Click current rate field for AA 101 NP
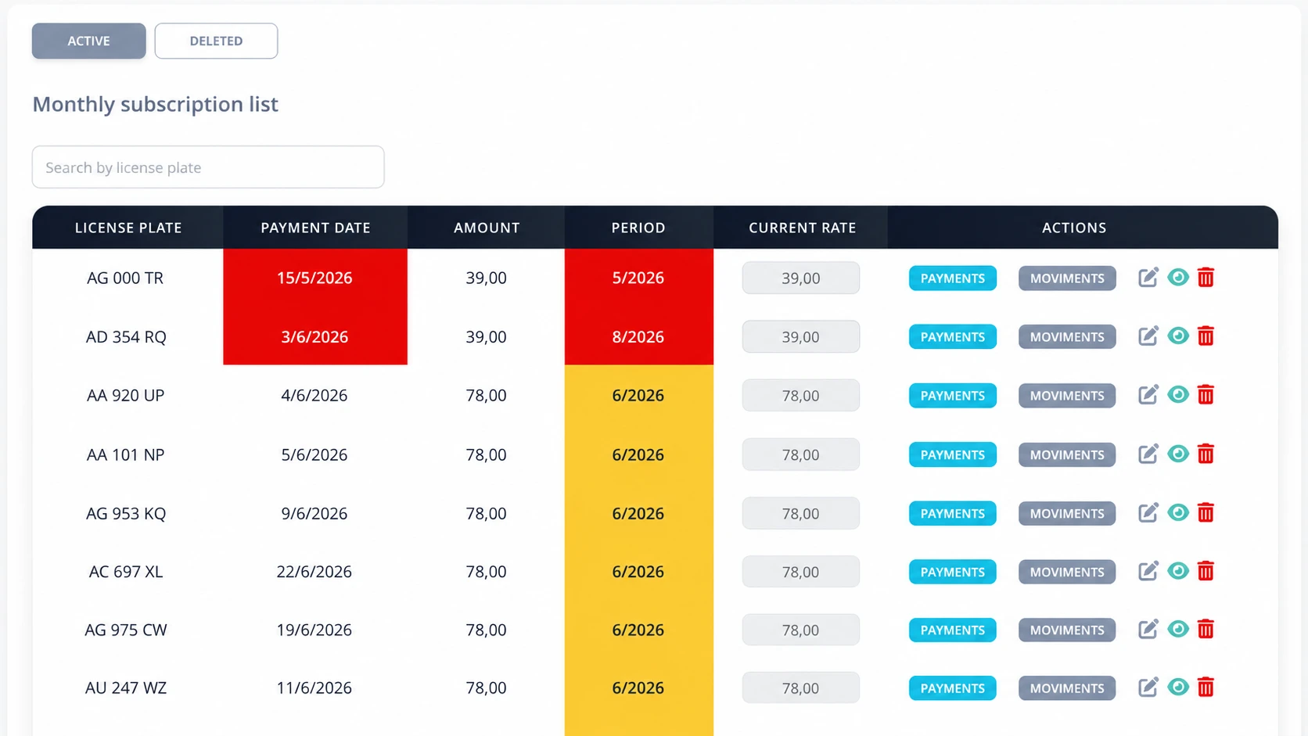The image size is (1308, 736). (801, 454)
